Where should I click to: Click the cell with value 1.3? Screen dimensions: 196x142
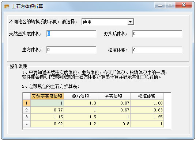click(80, 103)
